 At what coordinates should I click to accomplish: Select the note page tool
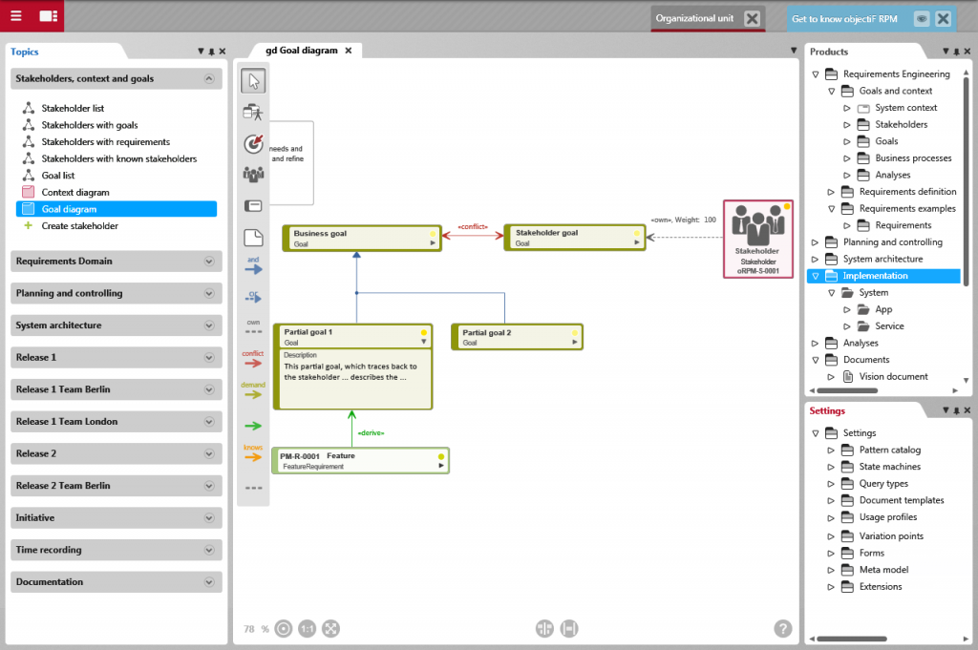coord(253,238)
